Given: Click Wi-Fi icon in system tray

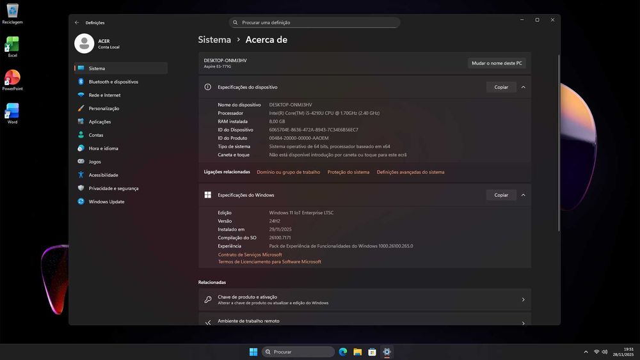Looking at the screenshot, I should [596, 352].
